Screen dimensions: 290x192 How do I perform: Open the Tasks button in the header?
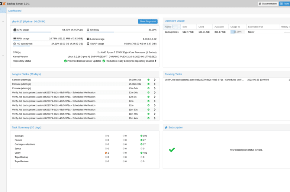click(x=285, y=4)
